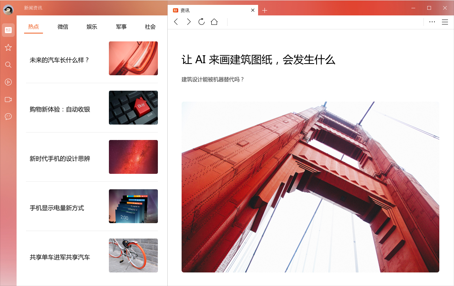Open comments via the speech bubble icon
The height and width of the screenshot is (286, 454).
tap(8, 117)
